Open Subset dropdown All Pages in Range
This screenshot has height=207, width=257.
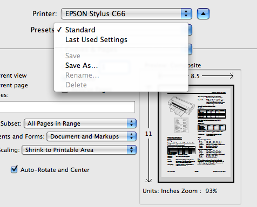tap(80, 123)
